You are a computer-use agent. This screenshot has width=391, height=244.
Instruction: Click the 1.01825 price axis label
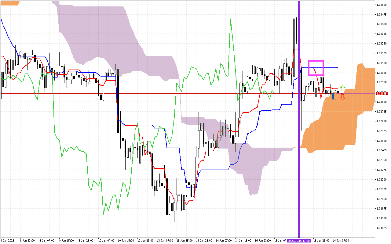(x=382, y=228)
